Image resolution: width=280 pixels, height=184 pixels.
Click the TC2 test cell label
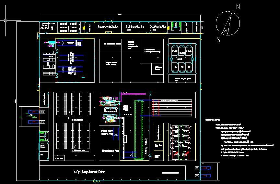point(182,67)
